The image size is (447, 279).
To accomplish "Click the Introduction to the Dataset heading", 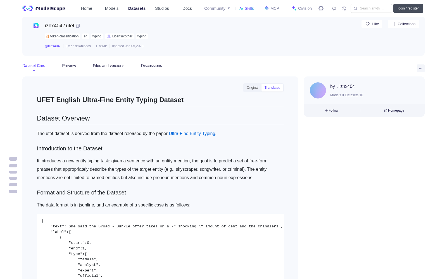I will tap(70, 149).
